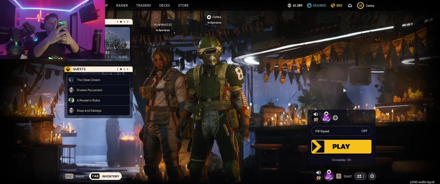Click the blue token icon beside 453/800
The width and height of the screenshot is (440, 184).
tap(309, 5)
